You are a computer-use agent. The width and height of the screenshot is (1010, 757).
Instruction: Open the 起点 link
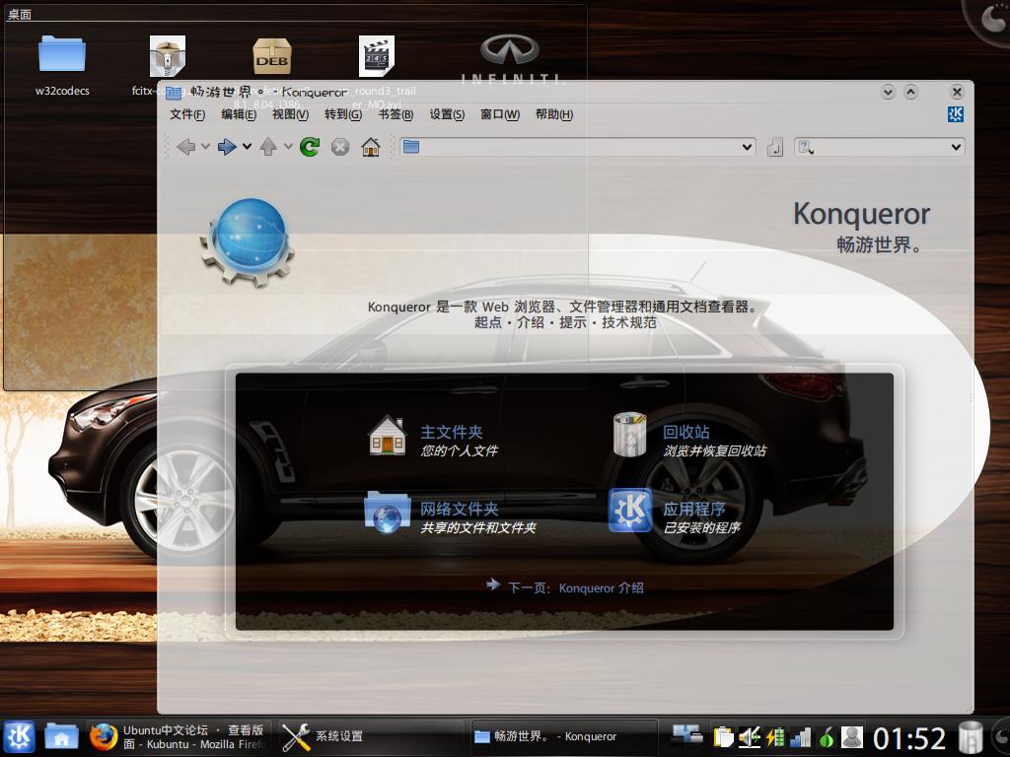point(487,322)
